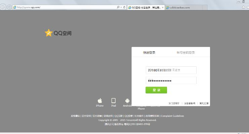Open the 忘了密码? link
Viewport: 249px width, 134px height.
click(174, 104)
